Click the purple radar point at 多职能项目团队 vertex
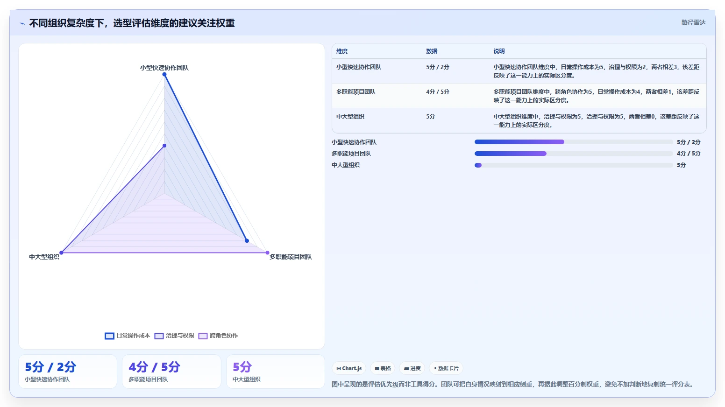Image resolution: width=725 pixels, height=407 pixels. (268, 253)
